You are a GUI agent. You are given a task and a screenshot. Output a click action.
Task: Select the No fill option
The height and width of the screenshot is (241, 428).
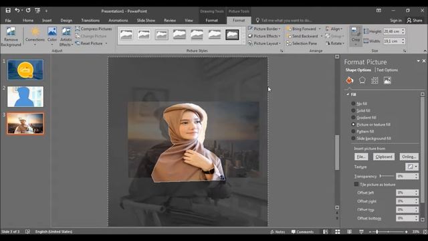(359, 104)
